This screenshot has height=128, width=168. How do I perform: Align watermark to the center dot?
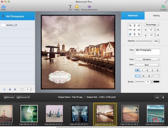pos(135,30)
